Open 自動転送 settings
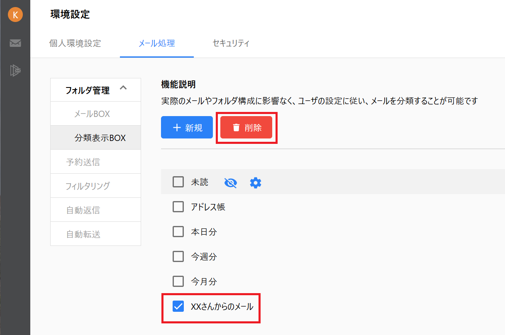The image size is (505, 335). [95, 234]
